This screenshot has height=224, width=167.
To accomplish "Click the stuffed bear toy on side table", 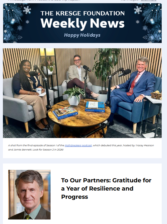I will [156, 95].
